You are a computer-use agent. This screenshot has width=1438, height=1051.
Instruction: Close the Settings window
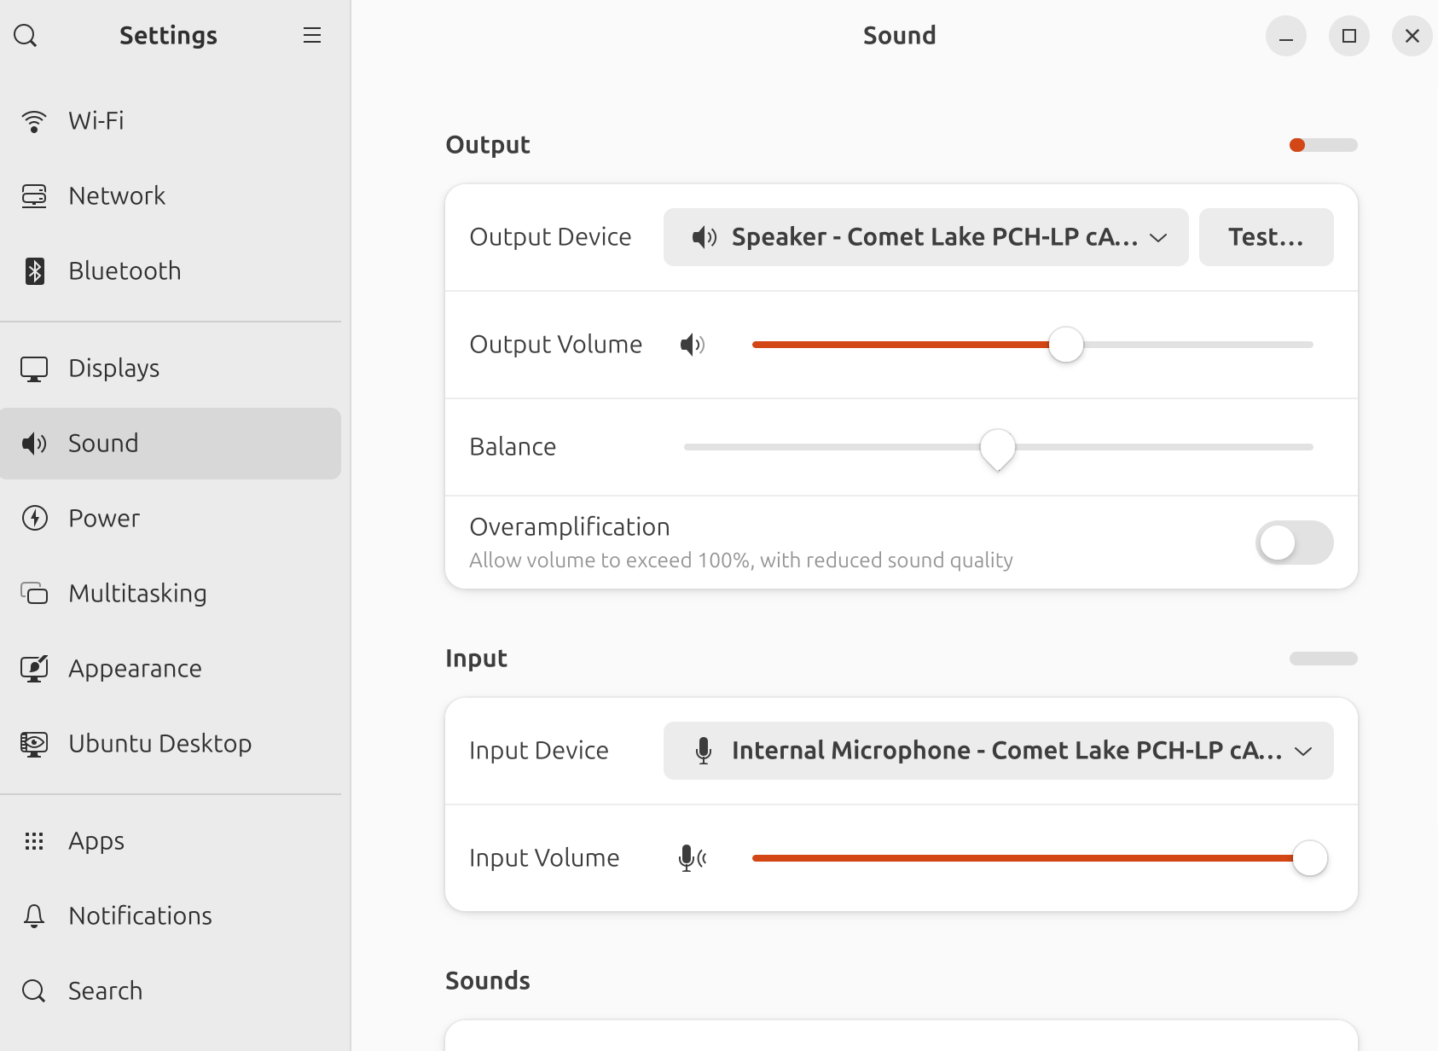click(1412, 36)
